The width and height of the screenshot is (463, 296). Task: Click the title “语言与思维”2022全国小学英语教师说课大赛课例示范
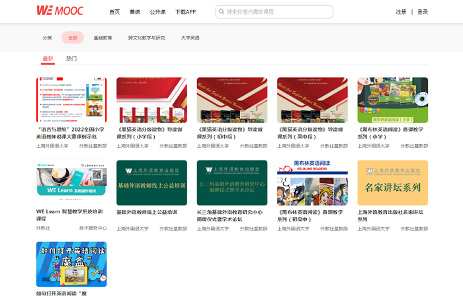[x=71, y=133]
